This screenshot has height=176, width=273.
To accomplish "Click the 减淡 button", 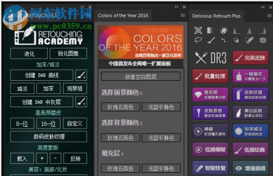I will coord(22,88).
